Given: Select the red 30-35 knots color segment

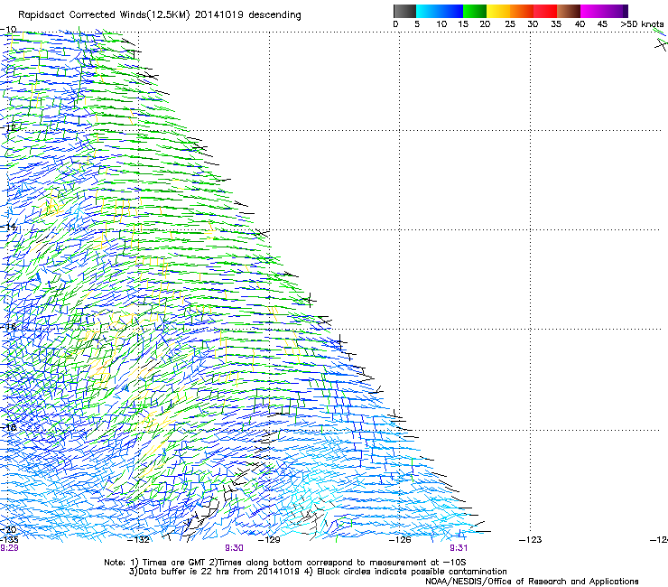Looking at the screenshot, I should click(x=545, y=11).
